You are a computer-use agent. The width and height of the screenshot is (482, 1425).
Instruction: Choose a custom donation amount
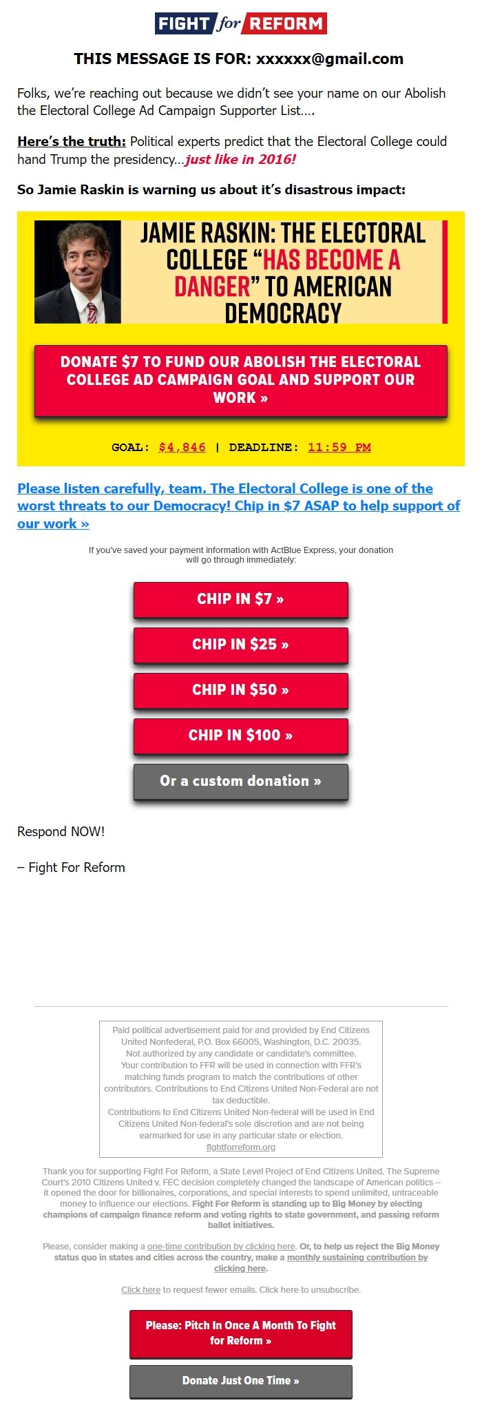coord(240,781)
